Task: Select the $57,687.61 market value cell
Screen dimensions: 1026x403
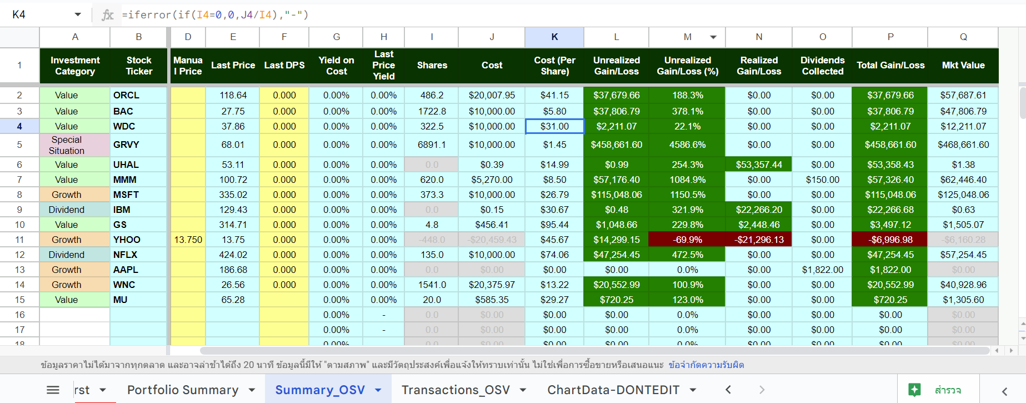Action: pyautogui.click(x=963, y=95)
